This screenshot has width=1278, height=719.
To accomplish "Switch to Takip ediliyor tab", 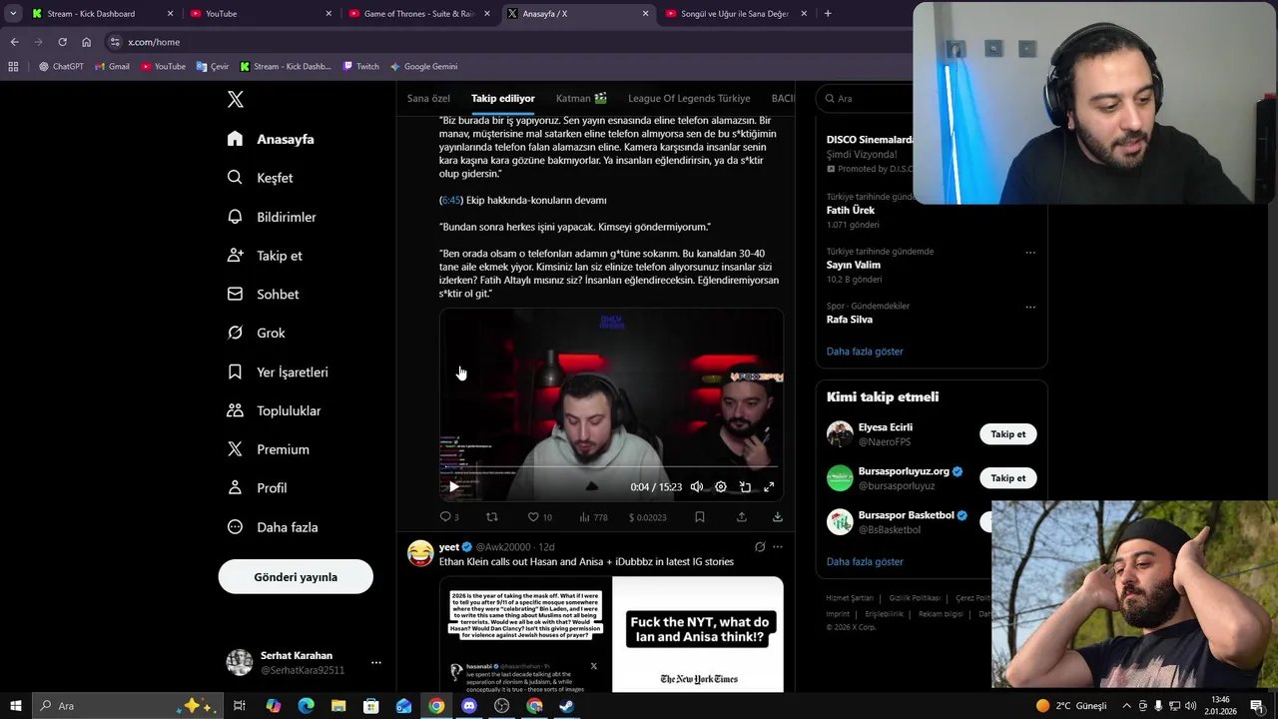I will (x=503, y=98).
